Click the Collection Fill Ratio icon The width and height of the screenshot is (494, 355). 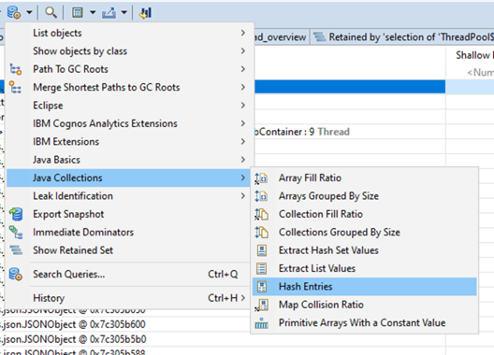(261, 214)
